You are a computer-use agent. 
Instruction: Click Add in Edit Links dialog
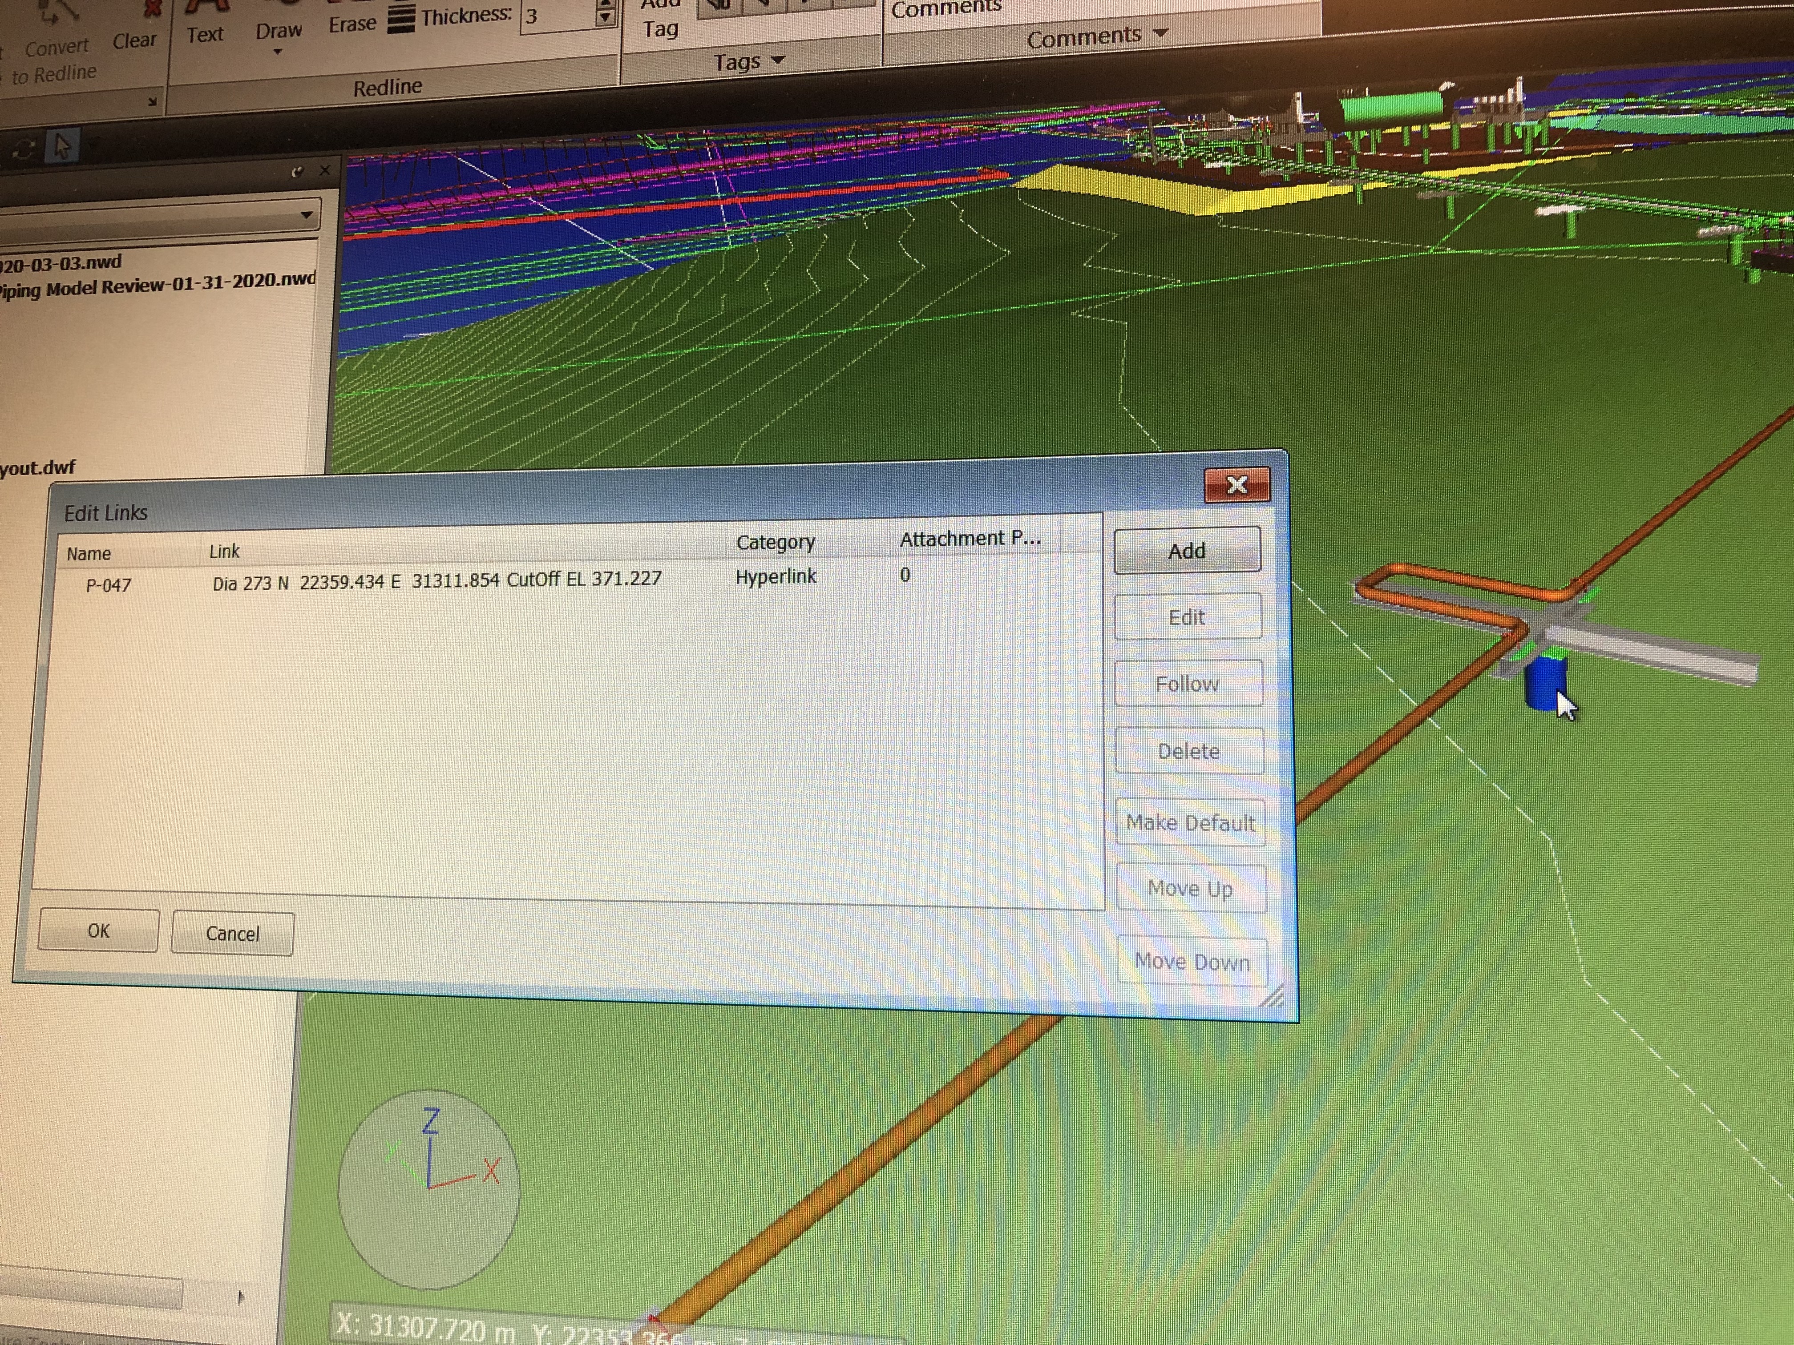(x=1188, y=551)
